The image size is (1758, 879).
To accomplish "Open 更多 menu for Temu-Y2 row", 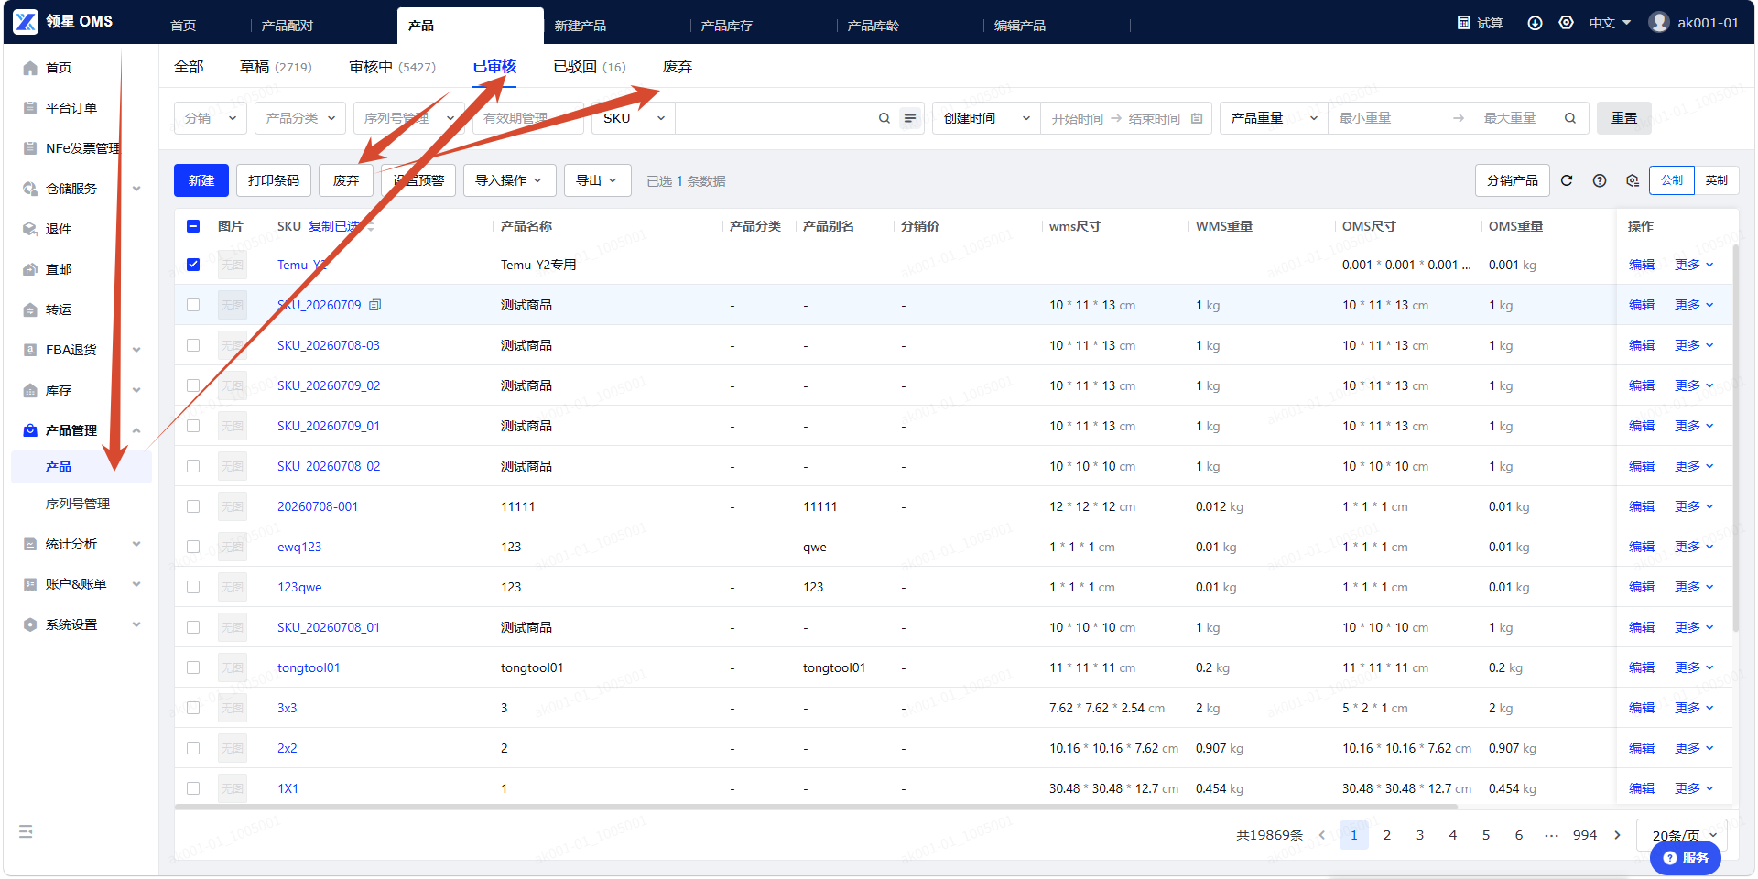I will 1693,265.
